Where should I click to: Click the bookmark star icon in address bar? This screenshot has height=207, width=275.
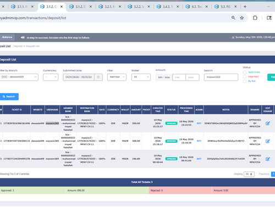click(242, 18)
